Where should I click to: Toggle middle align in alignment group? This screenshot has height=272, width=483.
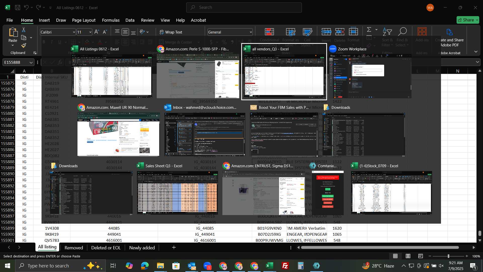coord(125,32)
